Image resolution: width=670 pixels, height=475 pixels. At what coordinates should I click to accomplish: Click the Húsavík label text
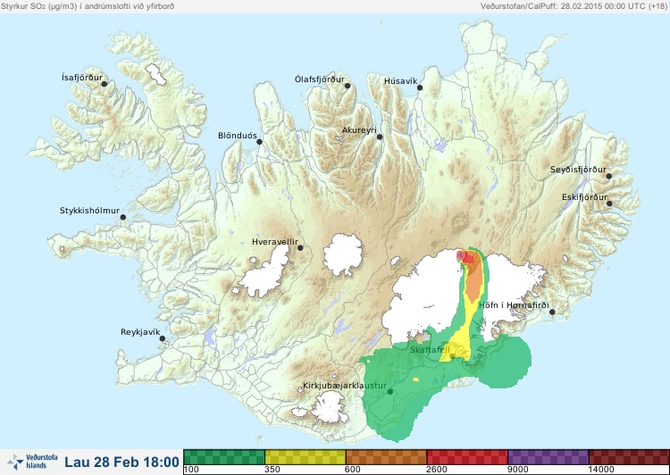[x=400, y=81]
